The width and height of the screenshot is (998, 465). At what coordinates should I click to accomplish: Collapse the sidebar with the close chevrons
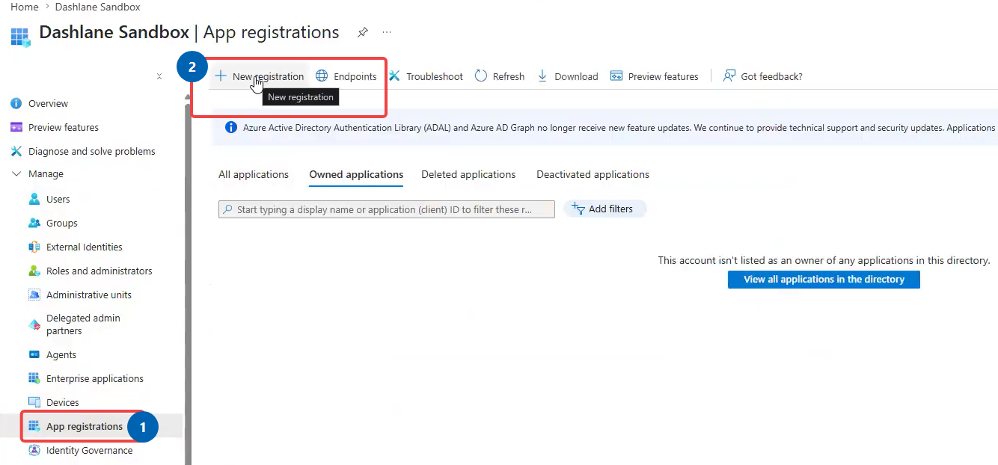[159, 76]
